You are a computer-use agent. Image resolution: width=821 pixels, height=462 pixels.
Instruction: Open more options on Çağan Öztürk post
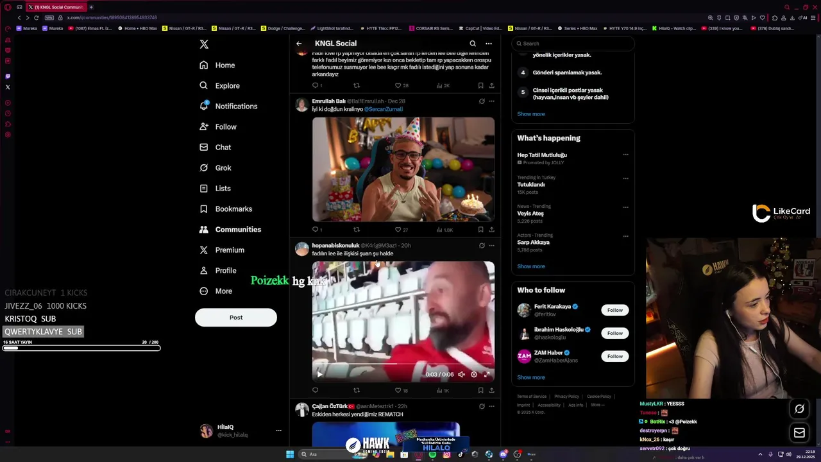pyautogui.click(x=492, y=406)
